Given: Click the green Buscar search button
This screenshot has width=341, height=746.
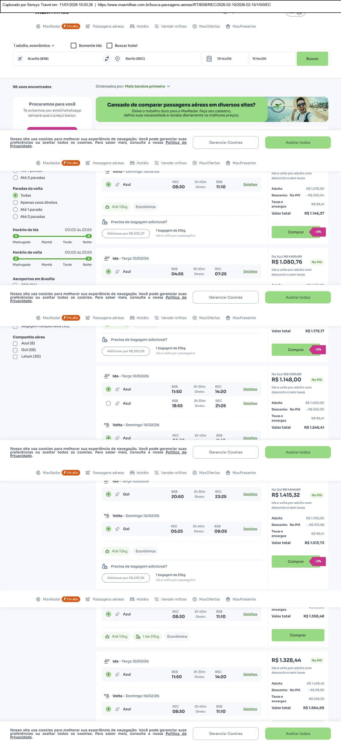Looking at the screenshot, I should [312, 59].
